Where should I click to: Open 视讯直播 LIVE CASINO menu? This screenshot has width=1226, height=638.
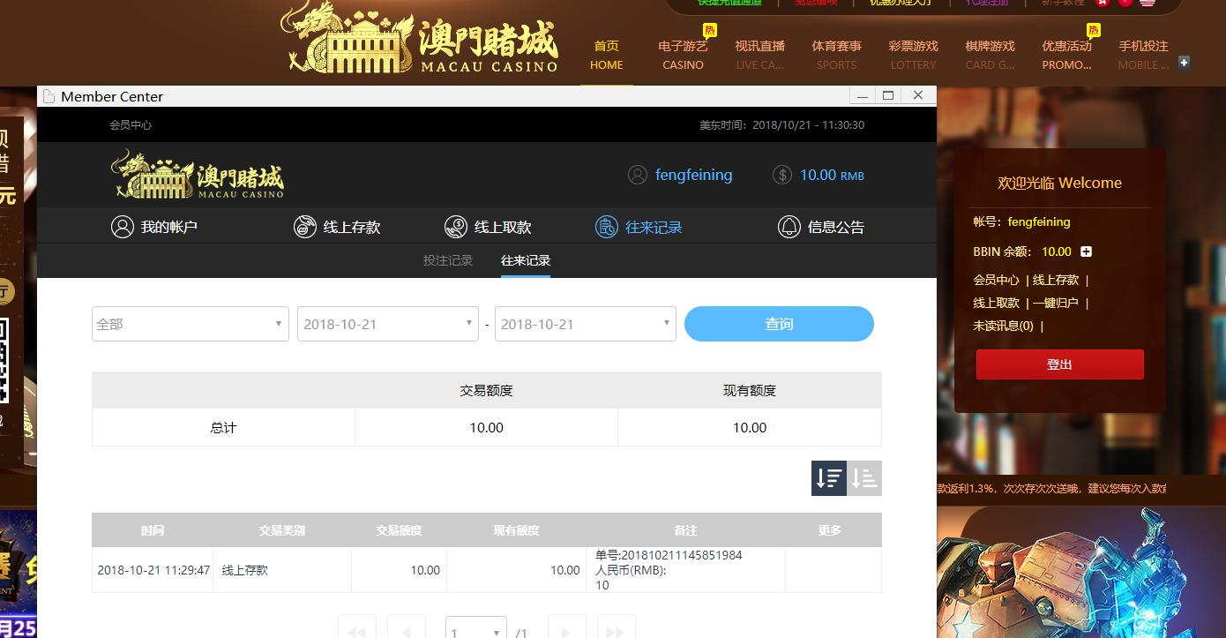point(759,55)
